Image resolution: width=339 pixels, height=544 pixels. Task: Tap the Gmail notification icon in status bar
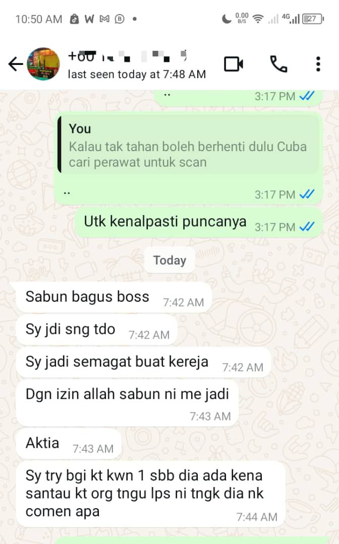pos(104,19)
